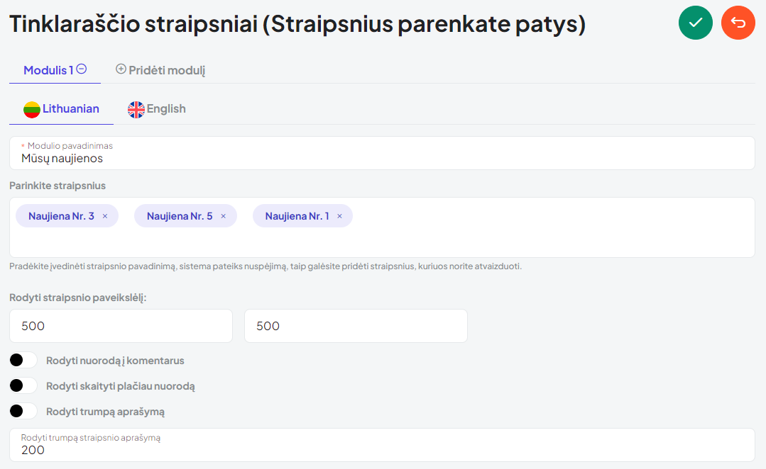Click the plus icon beside Pridėti modulį
Image resolution: width=766 pixels, height=469 pixels.
click(x=121, y=69)
